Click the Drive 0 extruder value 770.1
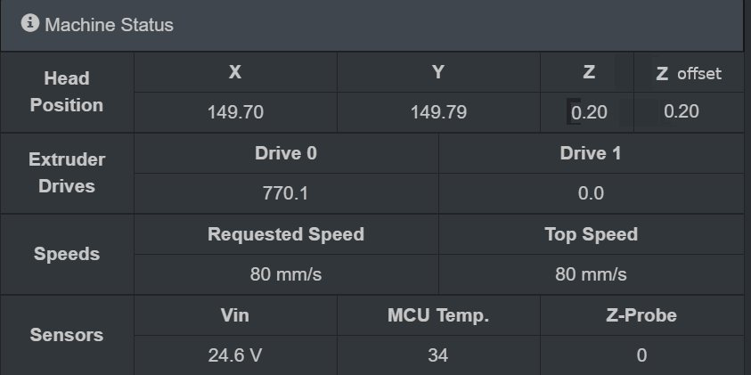The width and height of the screenshot is (751, 375). 285,193
